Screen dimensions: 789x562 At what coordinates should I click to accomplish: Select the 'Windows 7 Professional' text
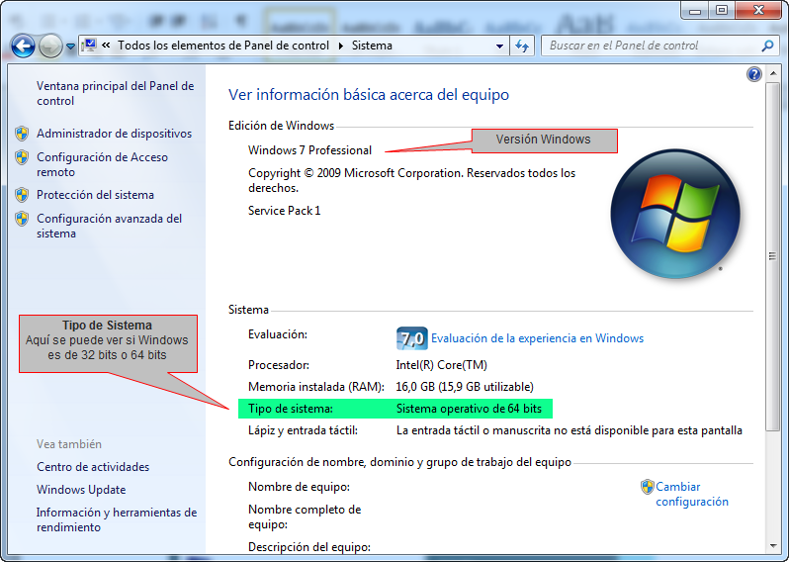click(x=310, y=150)
